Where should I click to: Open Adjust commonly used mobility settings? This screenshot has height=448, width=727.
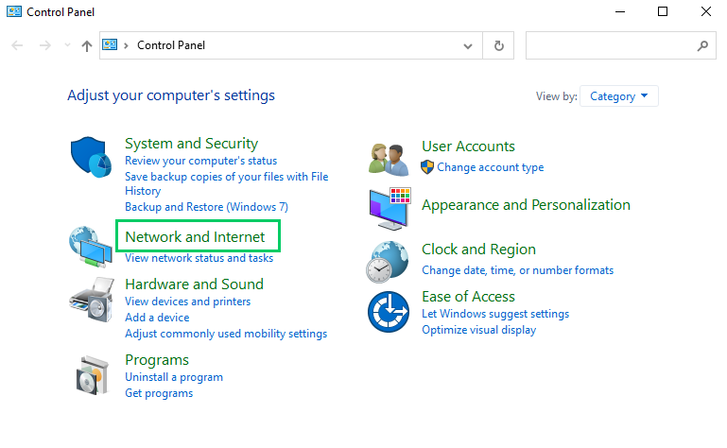tap(226, 334)
